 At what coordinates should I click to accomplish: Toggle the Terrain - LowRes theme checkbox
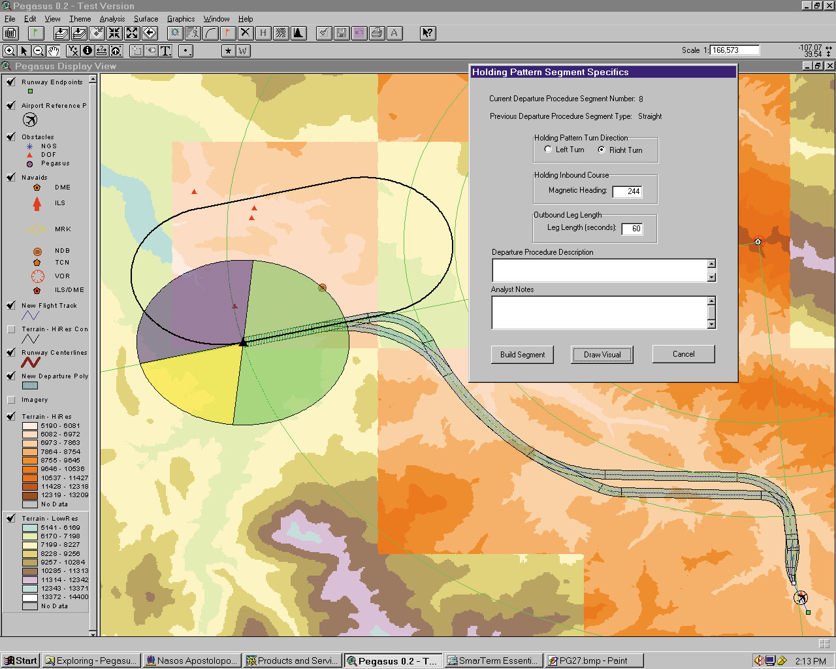point(11,518)
